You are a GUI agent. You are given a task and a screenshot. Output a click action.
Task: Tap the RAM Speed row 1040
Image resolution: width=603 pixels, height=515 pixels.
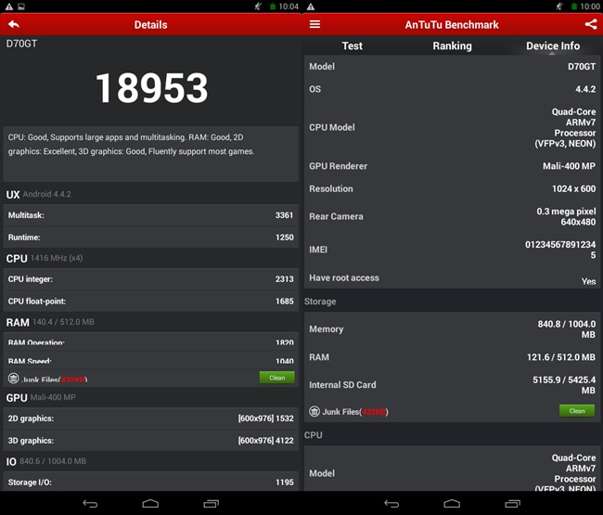[150, 360]
